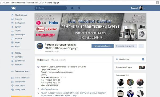Switch to the Свежие новости tab
Viewport: 160px width, 97px height.
click(58, 60)
